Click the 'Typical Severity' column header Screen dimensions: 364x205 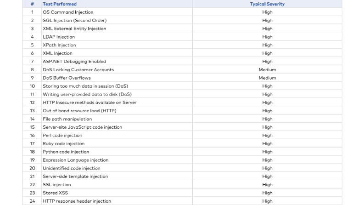[x=267, y=4]
